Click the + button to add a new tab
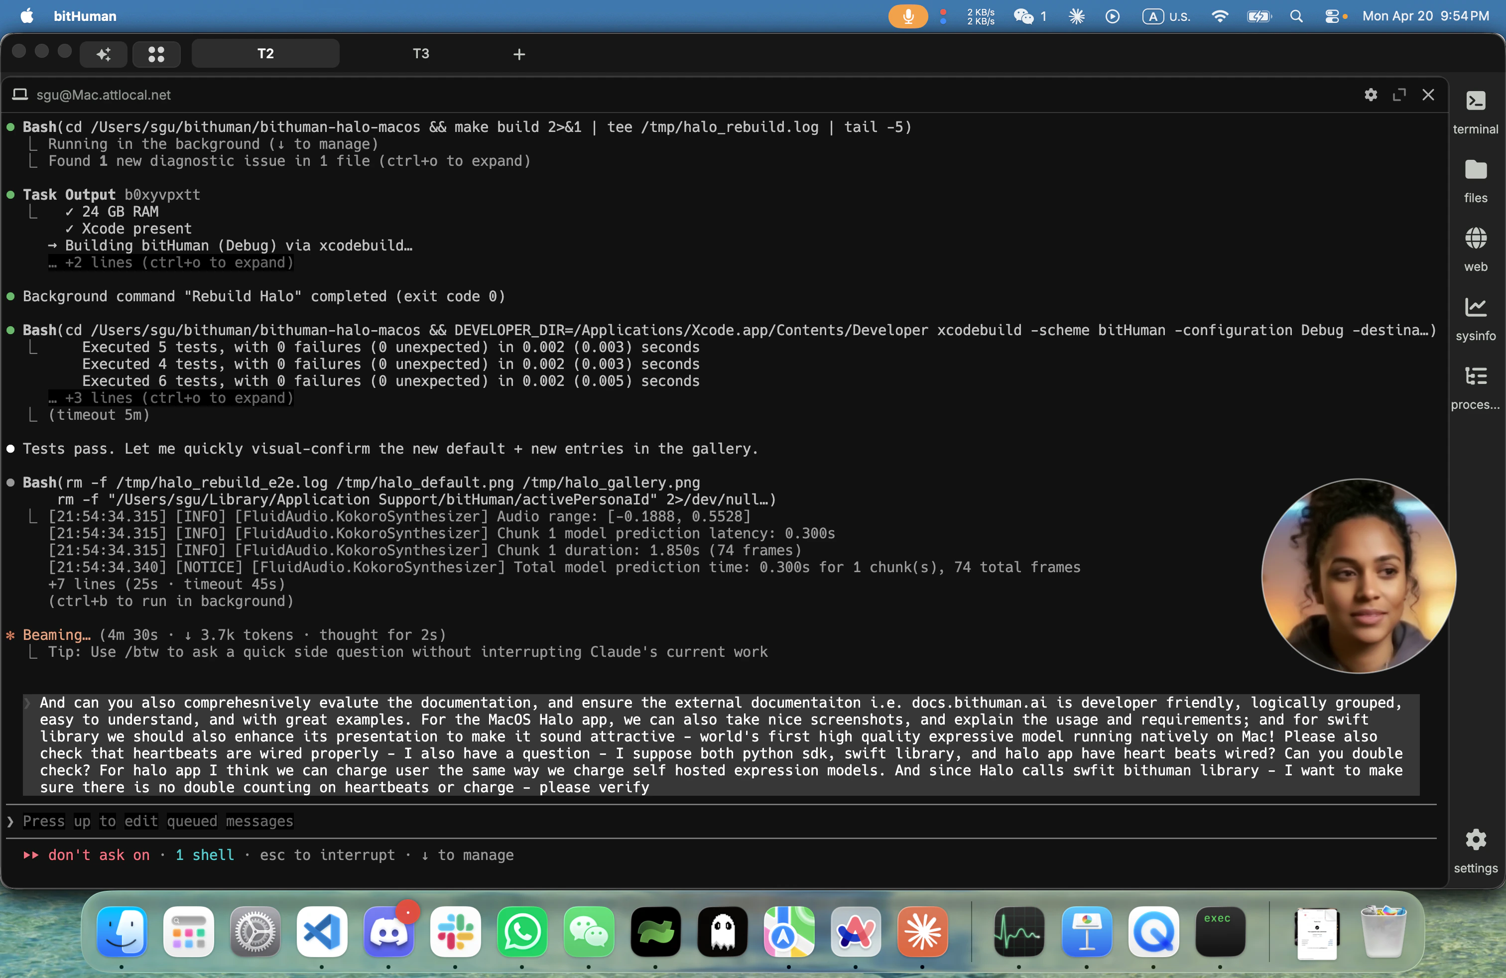Viewport: 1506px width, 978px height. pos(519,54)
